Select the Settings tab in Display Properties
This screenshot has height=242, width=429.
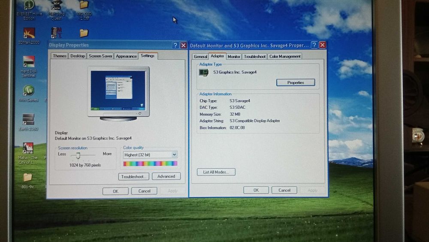pyautogui.click(x=148, y=55)
